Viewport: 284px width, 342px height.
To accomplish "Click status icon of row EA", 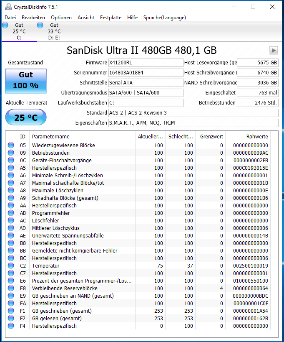I will click(11, 303).
